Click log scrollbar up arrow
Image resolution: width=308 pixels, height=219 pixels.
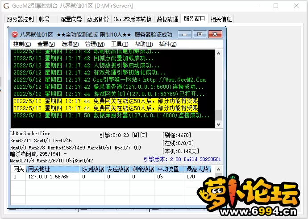218,54
